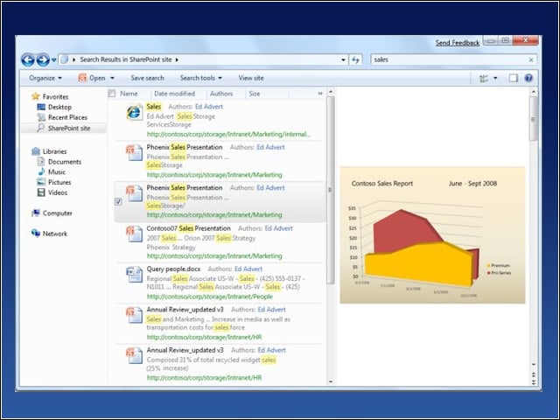Toggle the preview pane button
This screenshot has width=560, height=420.
514,78
